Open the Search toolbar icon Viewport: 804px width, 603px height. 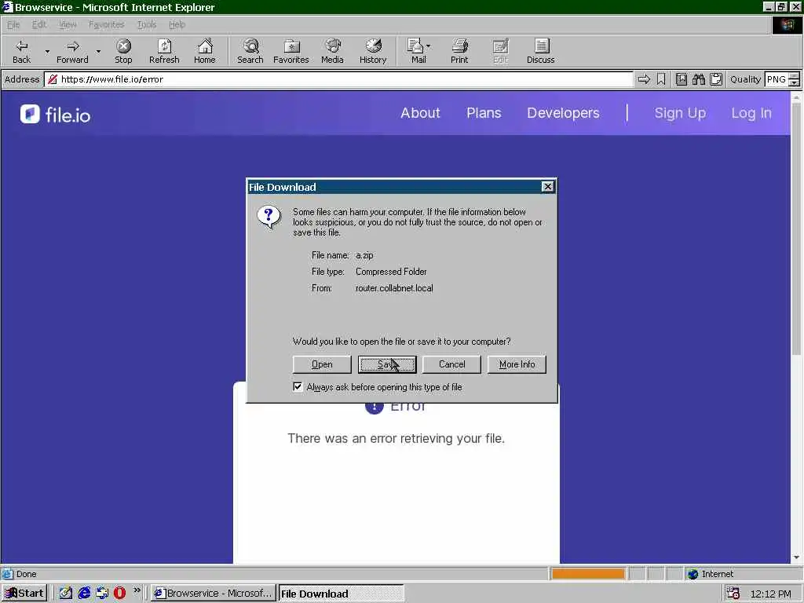(x=250, y=51)
